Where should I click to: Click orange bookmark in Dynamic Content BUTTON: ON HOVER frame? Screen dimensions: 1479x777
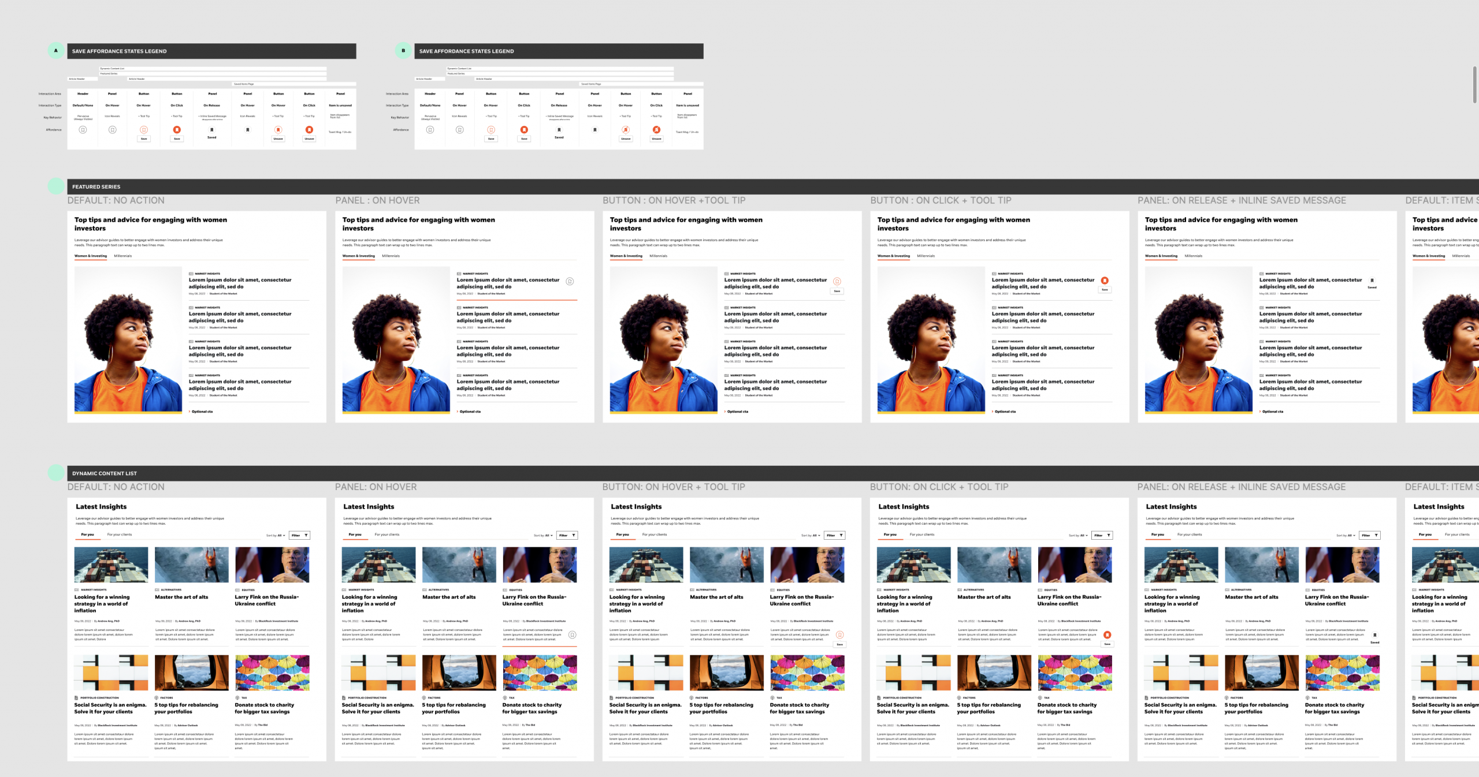(x=840, y=635)
